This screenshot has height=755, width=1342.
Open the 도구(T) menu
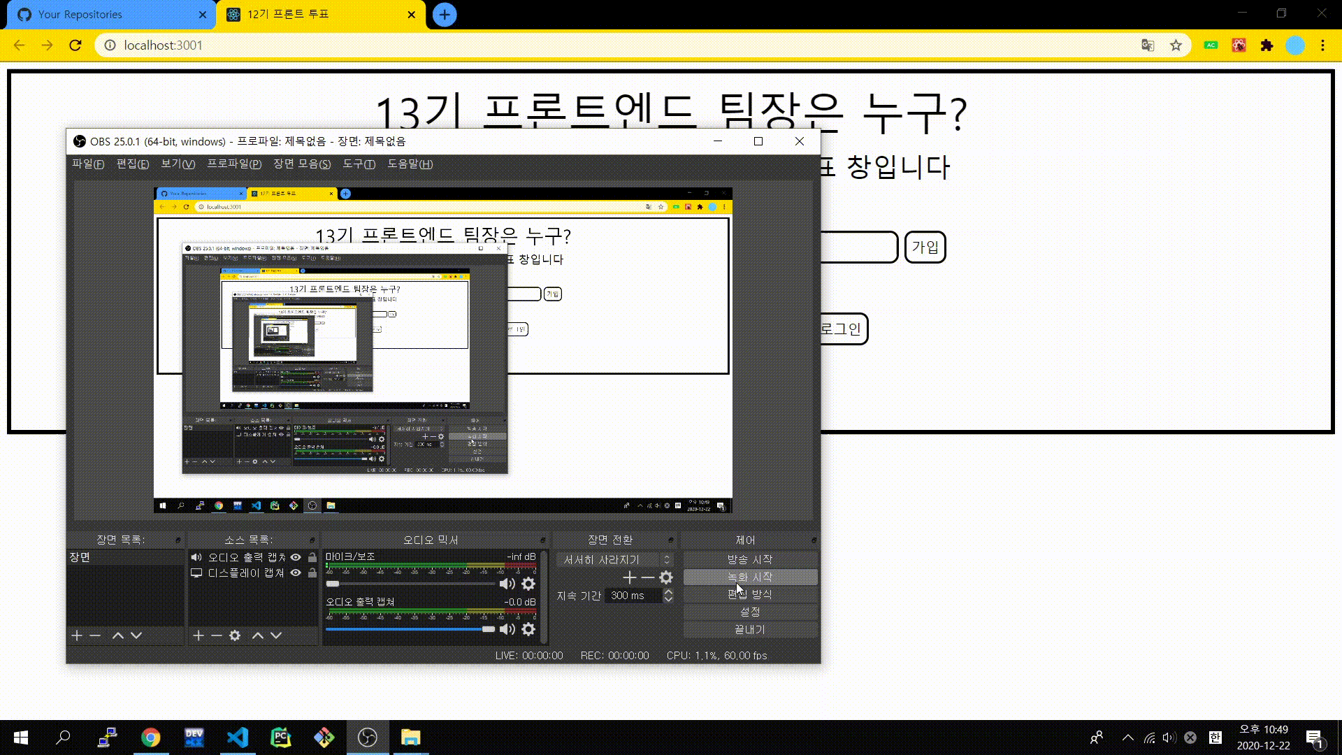[359, 164]
